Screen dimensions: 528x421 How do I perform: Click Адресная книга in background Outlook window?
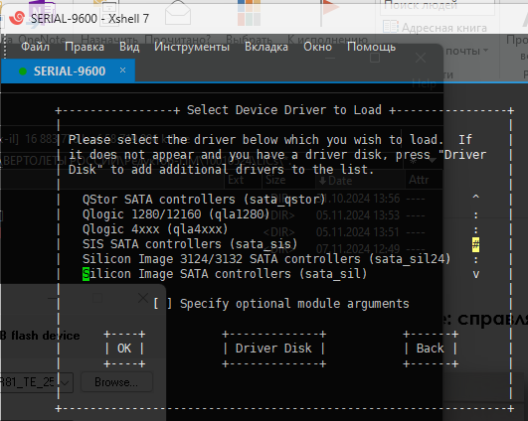[x=443, y=28]
